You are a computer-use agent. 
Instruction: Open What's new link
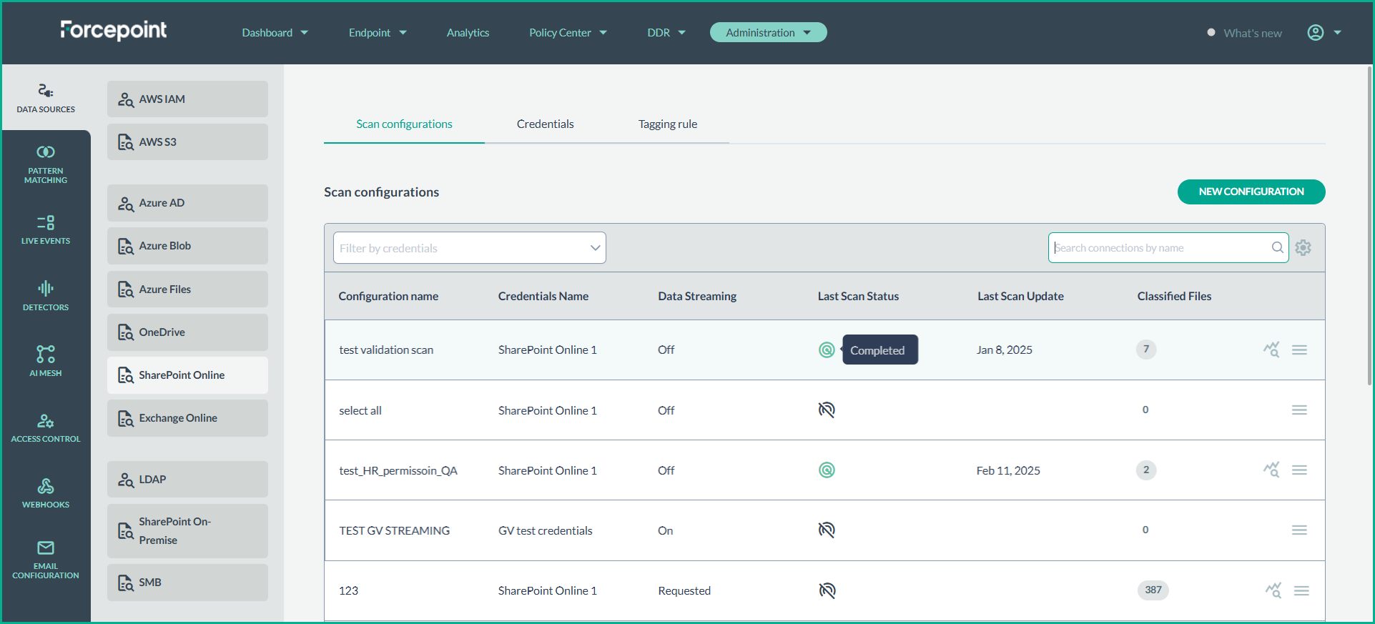[1252, 33]
